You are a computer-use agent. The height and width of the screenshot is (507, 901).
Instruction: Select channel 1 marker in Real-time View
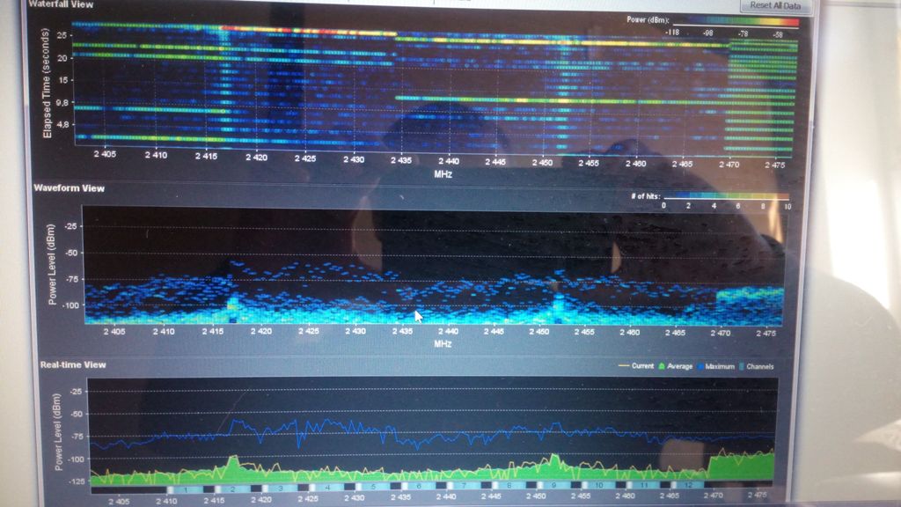point(187,488)
